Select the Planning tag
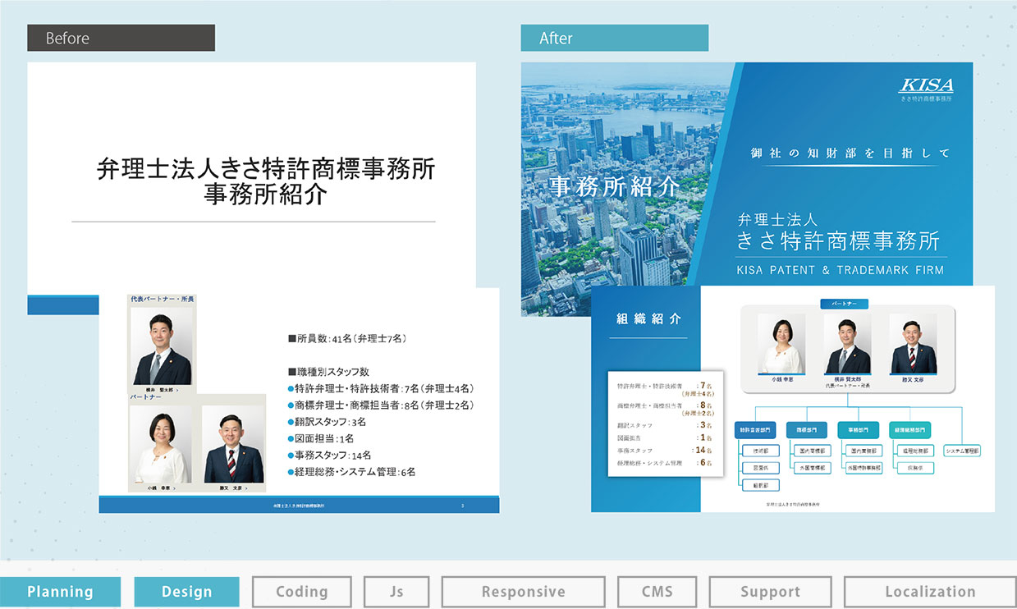The image size is (1017, 609). tap(60, 592)
